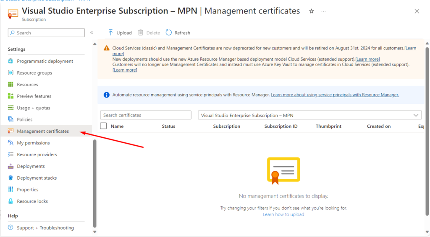430x237 pixels.
Task: Open Resource providers page
Action: [37, 155]
